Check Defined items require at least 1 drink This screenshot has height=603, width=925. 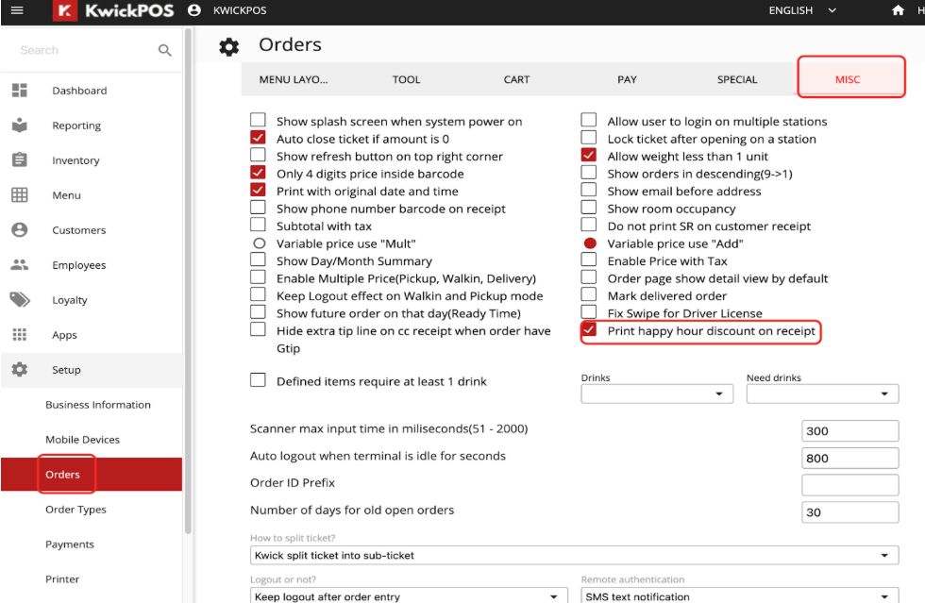258,379
